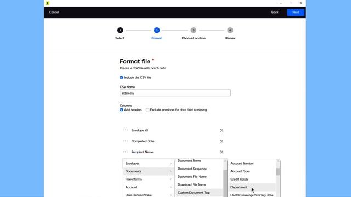Screen dimensions: 351x197
Task: Remove the Envelope Id column
Action: pos(222,130)
